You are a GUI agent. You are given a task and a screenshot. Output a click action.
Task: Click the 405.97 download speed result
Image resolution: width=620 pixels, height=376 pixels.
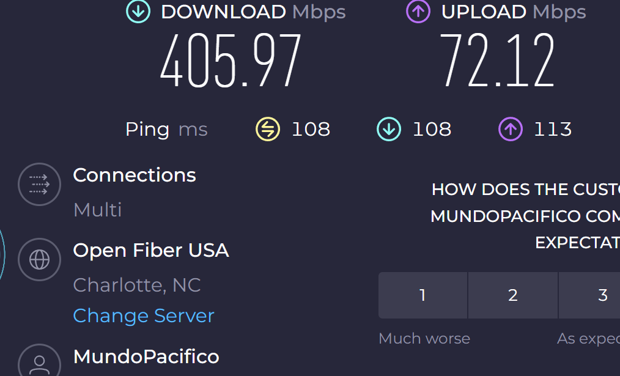pos(231,61)
